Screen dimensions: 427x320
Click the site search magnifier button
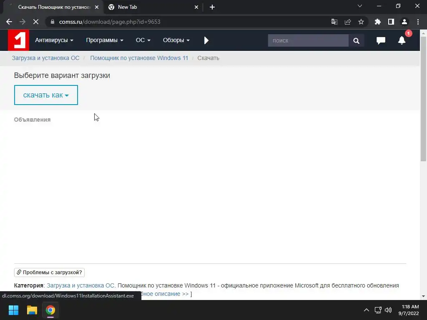coord(356,40)
